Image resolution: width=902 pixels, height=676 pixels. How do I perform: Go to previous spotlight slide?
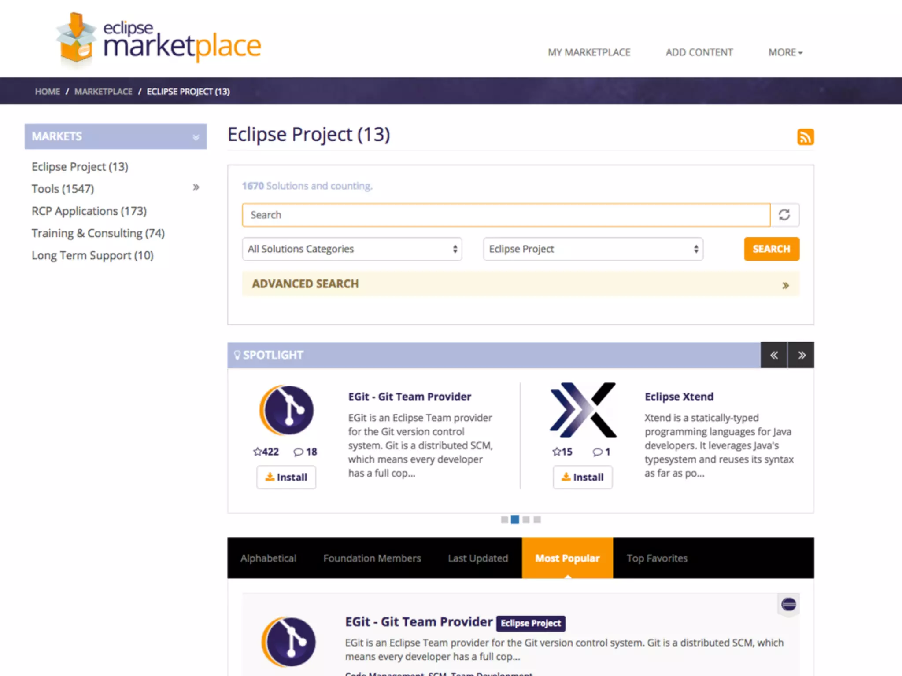point(774,355)
